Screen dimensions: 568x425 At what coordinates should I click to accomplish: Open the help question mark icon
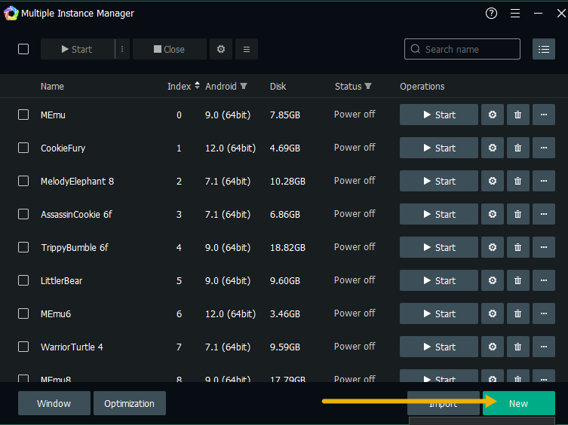(491, 14)
